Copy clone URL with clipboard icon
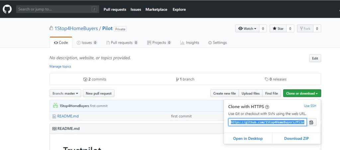 click(x=311, y=122)
